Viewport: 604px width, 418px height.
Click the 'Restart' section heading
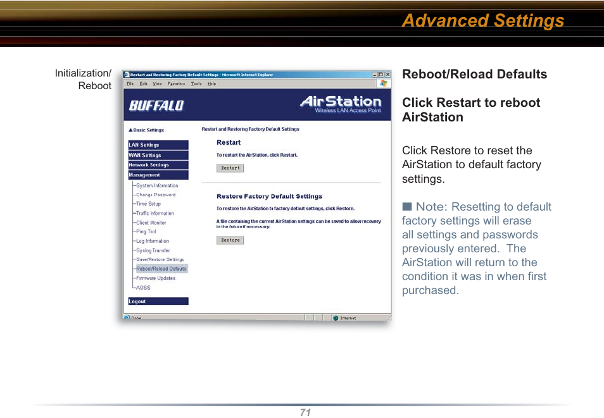coord(229,142)
